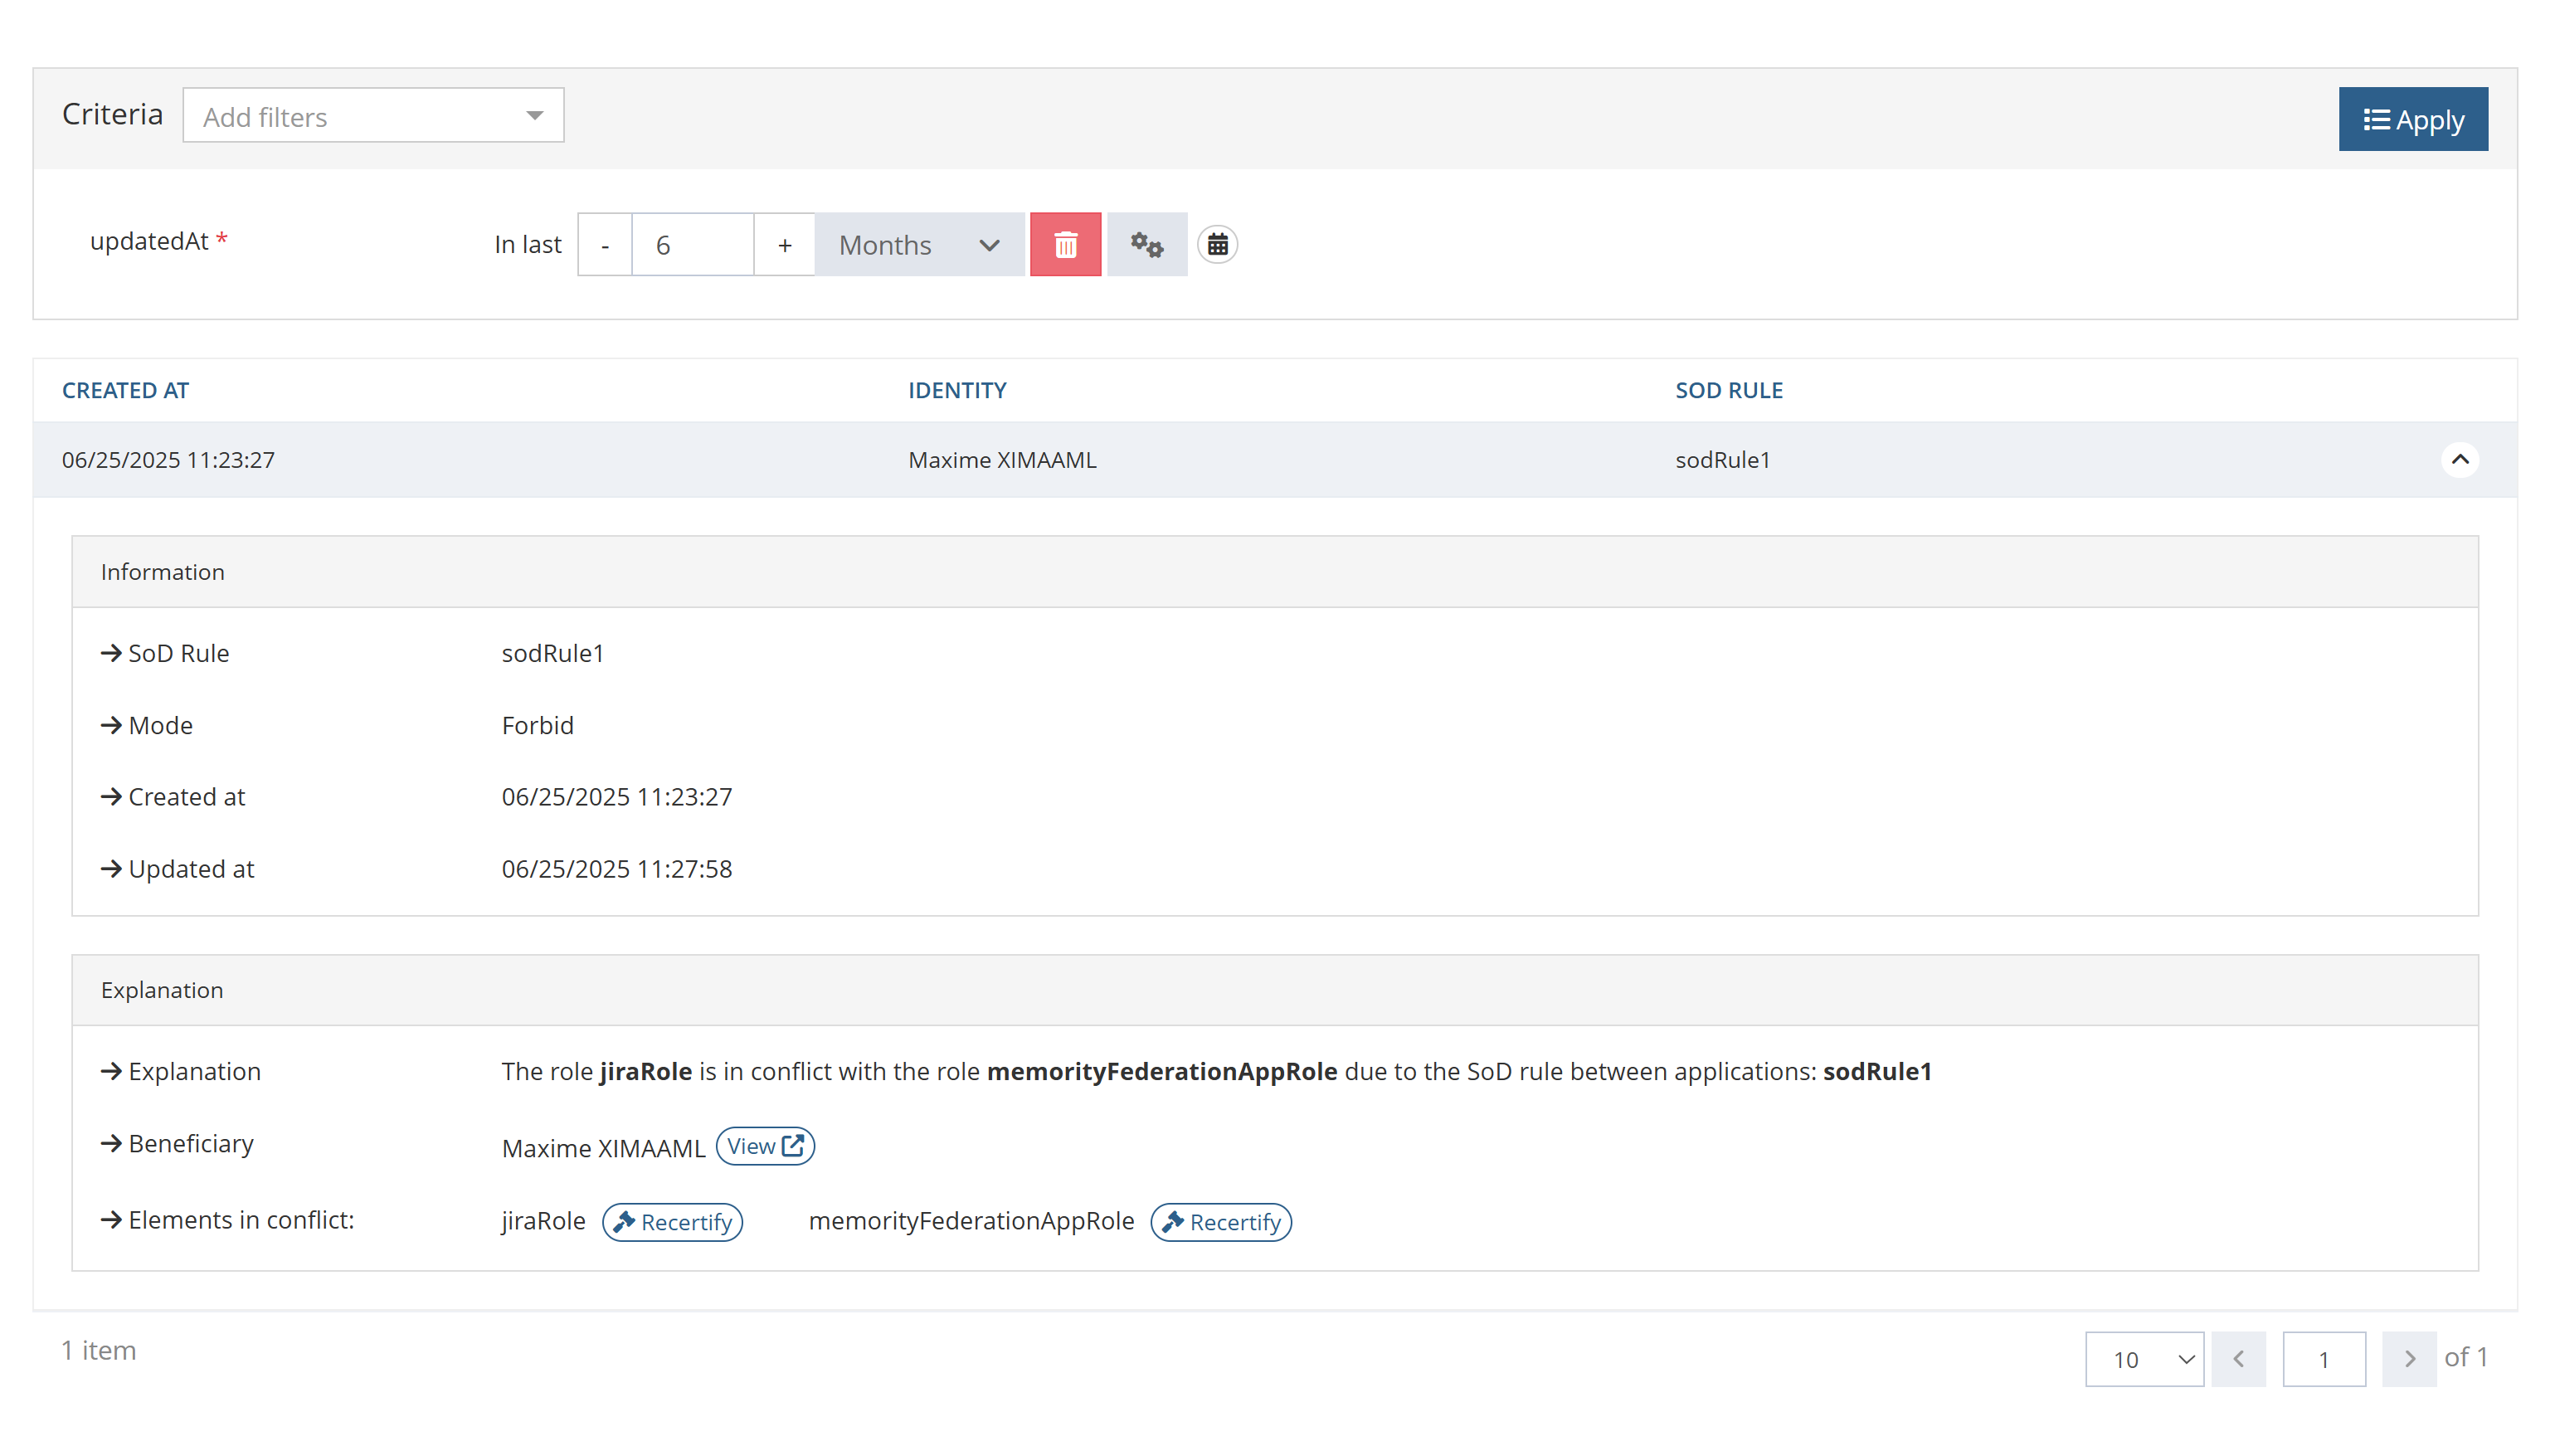Sort by Created At column header
The image size is (2555, 1441).
click(125, 390)
